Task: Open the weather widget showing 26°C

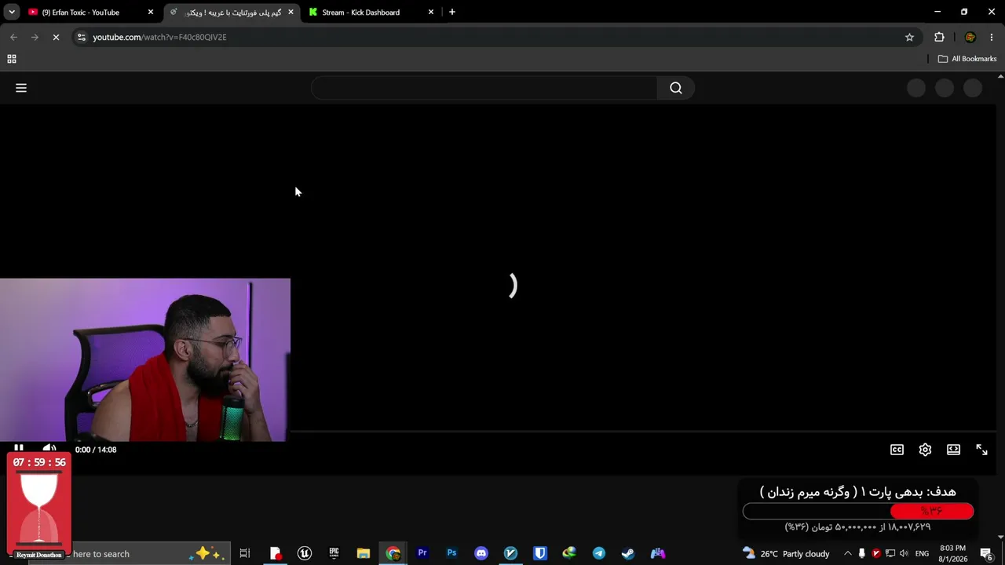Action: click(x=785, y=554)
